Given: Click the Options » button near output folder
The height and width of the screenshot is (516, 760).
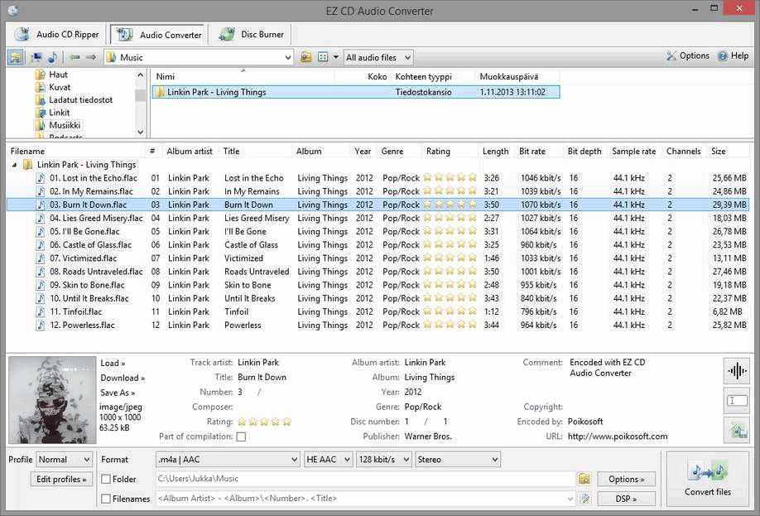Looking at the screenshot, I should click(626, 479).
